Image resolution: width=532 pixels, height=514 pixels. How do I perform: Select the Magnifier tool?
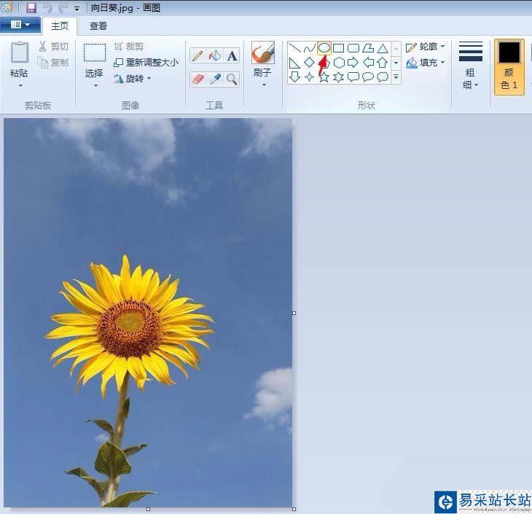(232, 79)
